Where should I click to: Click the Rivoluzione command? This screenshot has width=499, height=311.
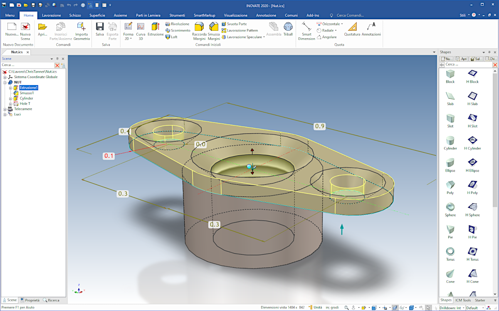[177, 24]
